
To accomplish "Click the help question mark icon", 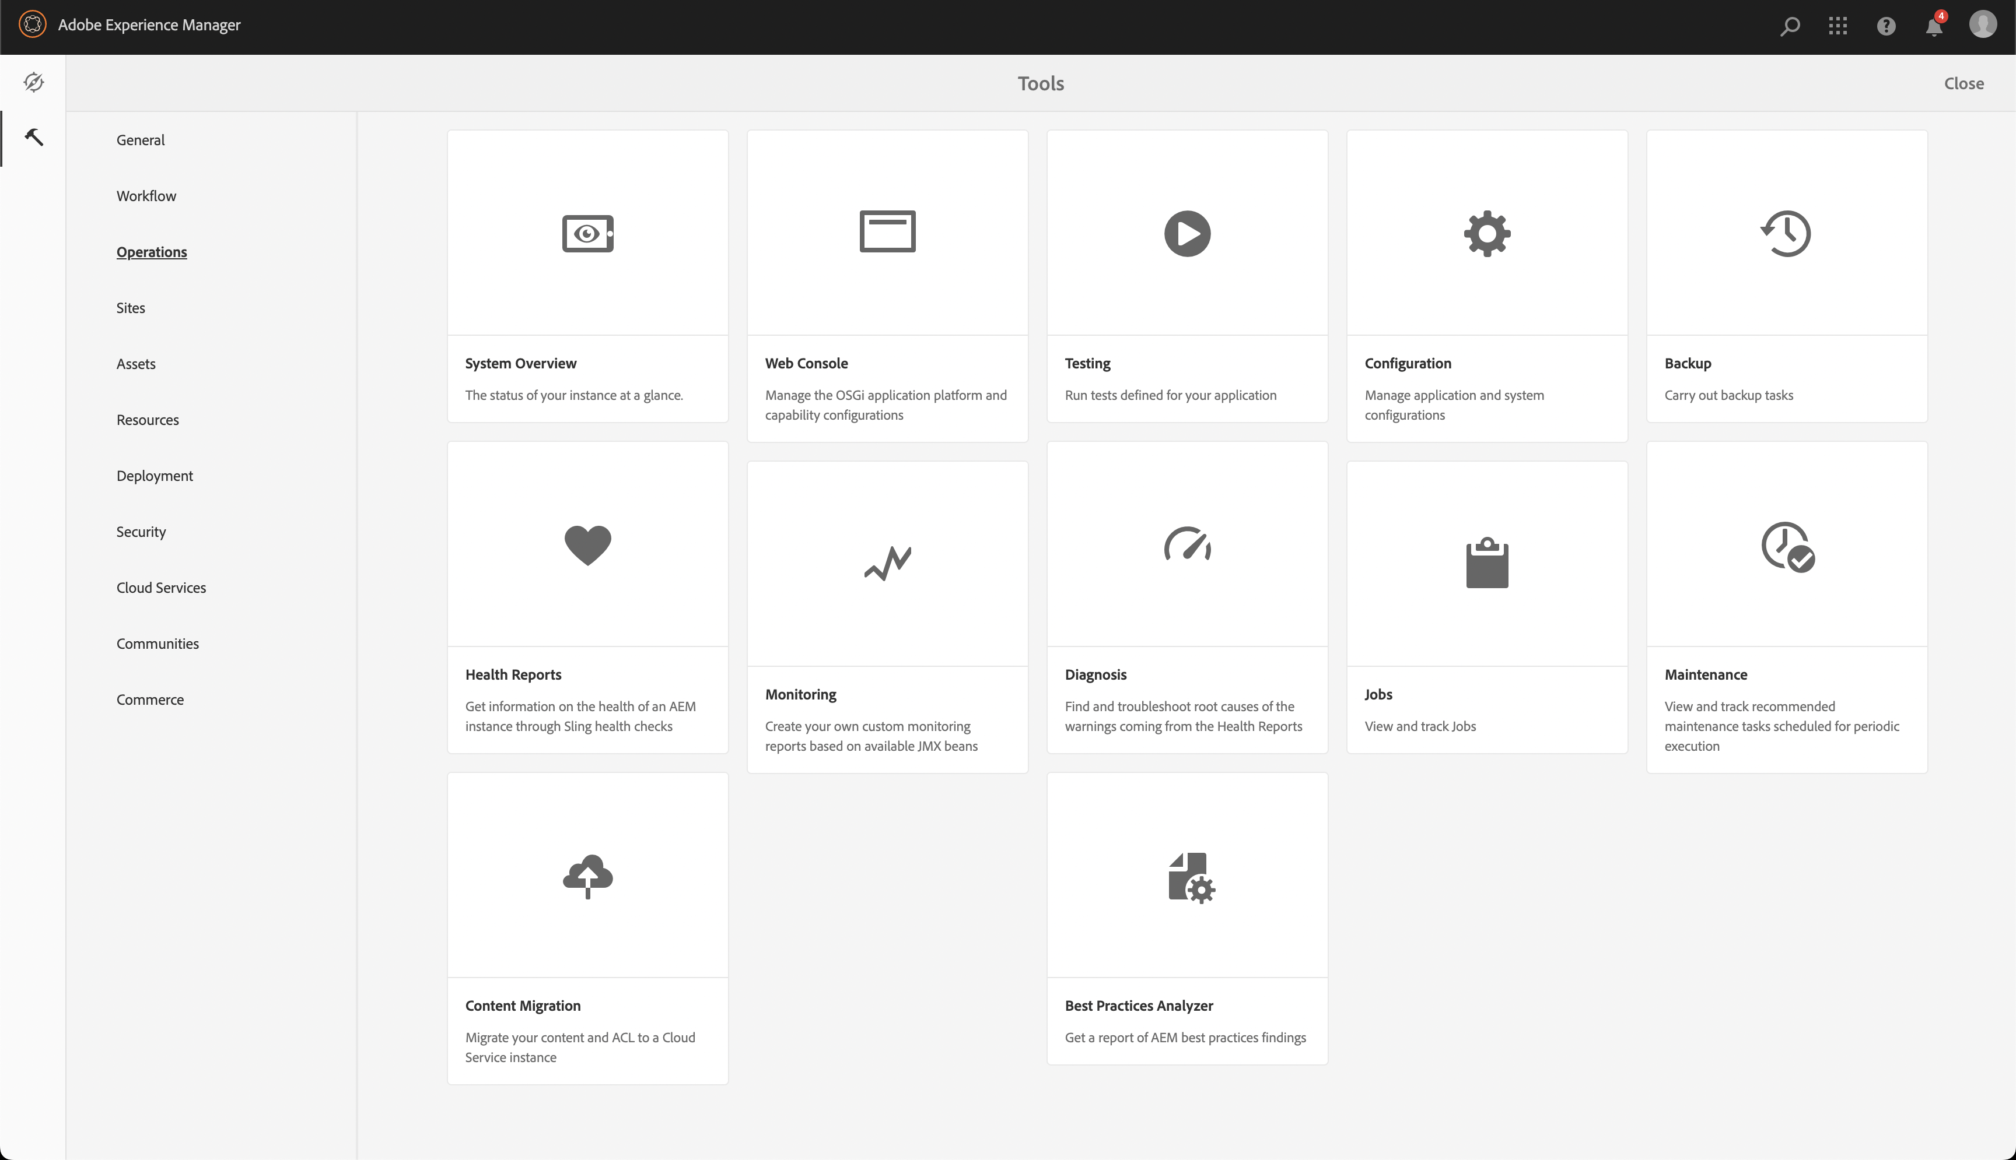I will click(1885, 26).
